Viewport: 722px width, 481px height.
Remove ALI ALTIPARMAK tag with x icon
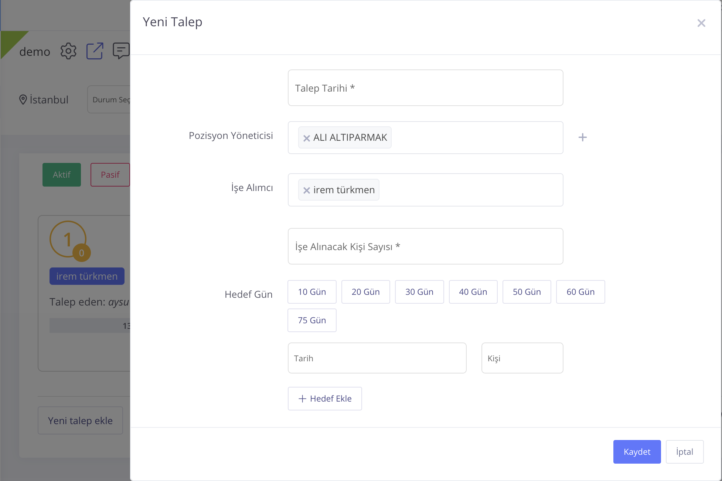pyautogui.click(x=306, y=138)
